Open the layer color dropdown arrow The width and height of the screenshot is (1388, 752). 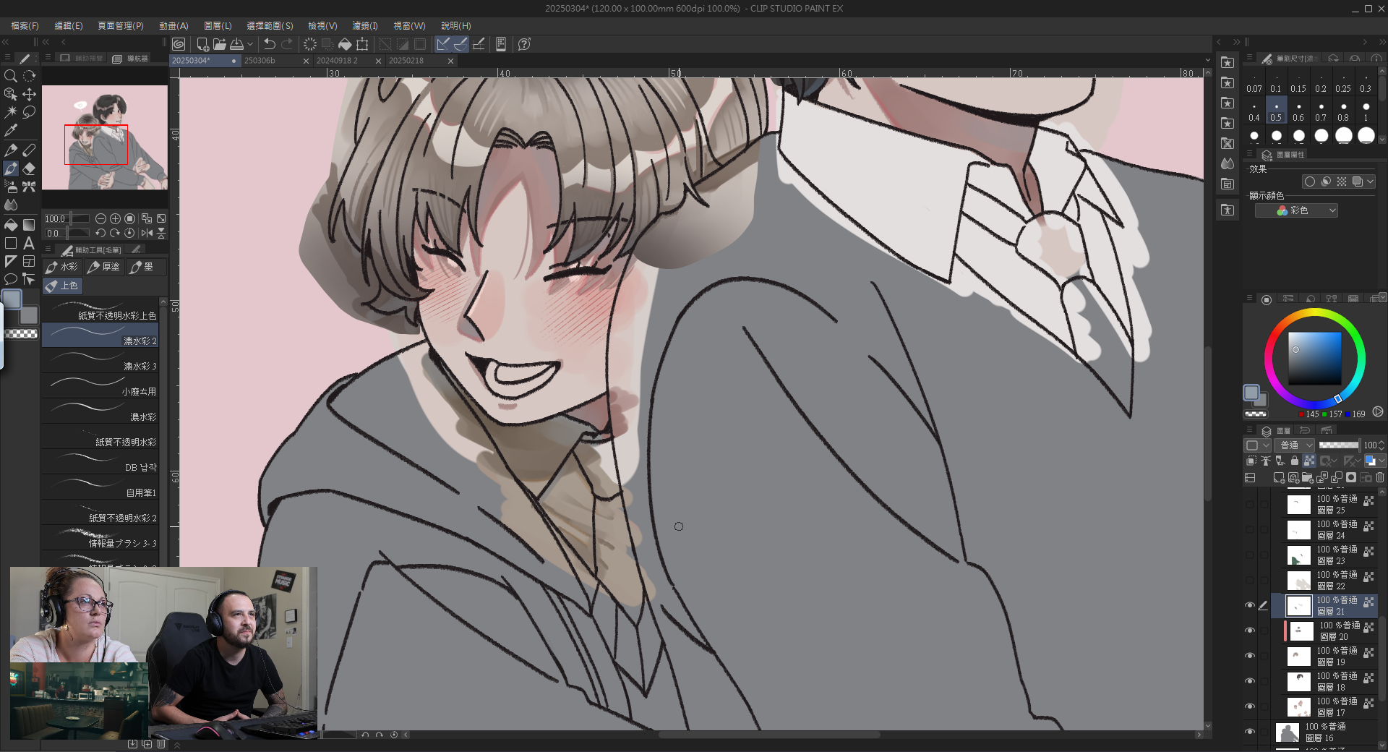[x=1382, y=461]
